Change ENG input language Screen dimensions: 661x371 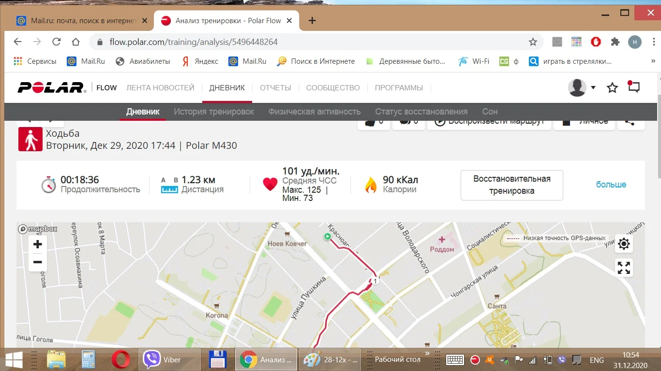[x=597, y=360]
